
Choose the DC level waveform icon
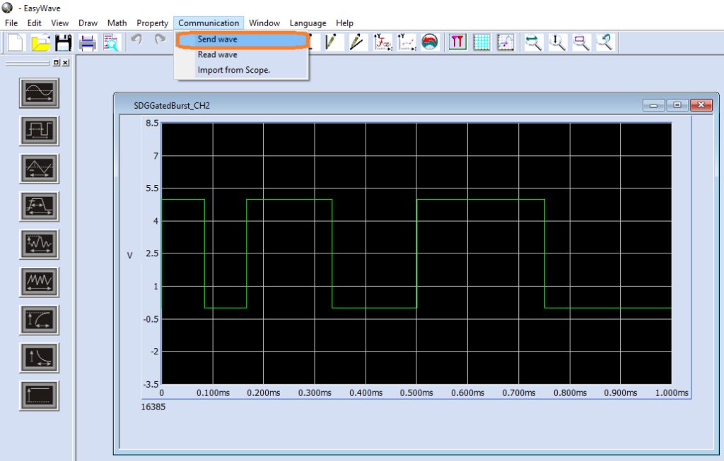tap(38, 395)
